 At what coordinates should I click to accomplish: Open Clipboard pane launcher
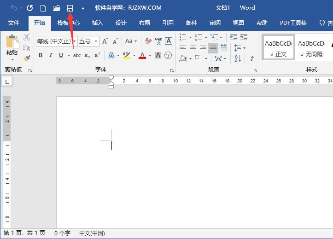(30, 70)
